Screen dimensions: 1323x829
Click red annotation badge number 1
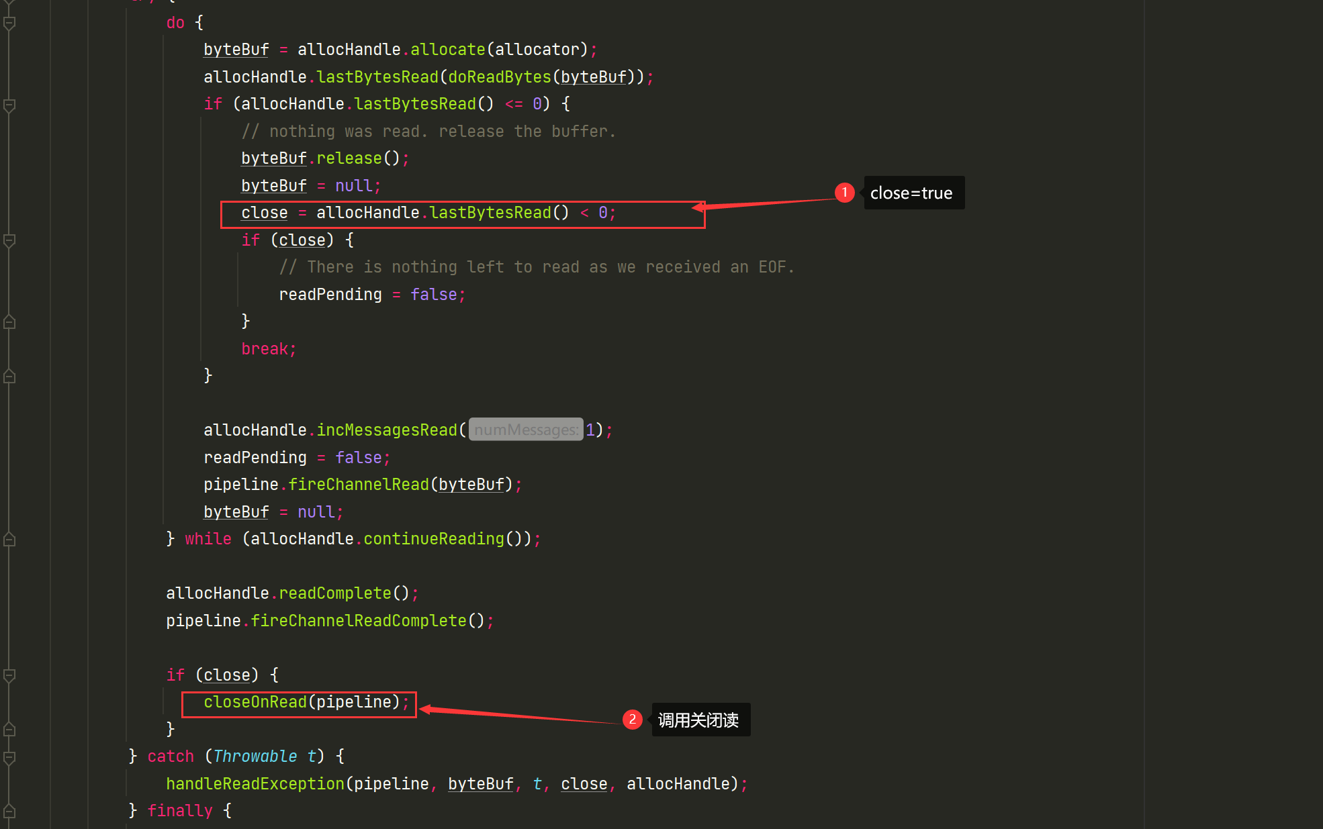[844, 193]
